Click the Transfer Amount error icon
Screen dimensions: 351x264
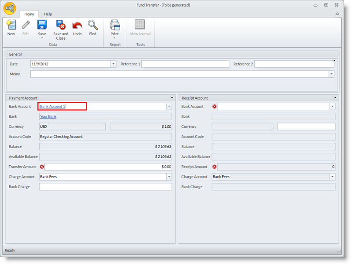pyautogui.click(x=42, y=167)
